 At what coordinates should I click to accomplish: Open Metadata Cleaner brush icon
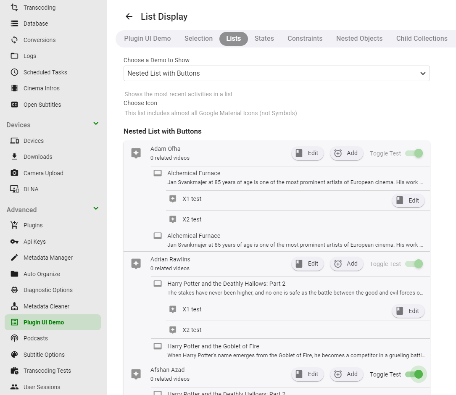click(x=15, y=306)
